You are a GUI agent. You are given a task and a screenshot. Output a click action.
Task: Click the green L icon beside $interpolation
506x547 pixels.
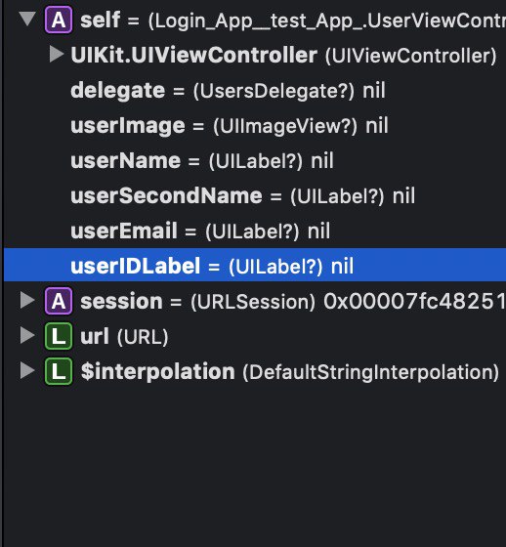(59, 371)
